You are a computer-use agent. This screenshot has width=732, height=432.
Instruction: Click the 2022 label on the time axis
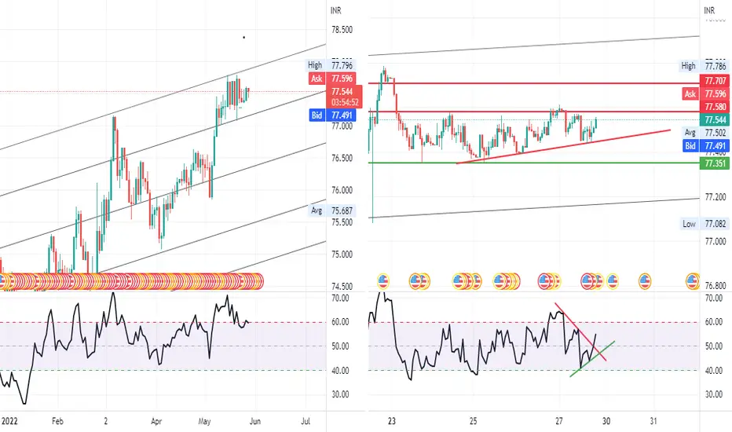pyautogui.click(x=9, y=421)
